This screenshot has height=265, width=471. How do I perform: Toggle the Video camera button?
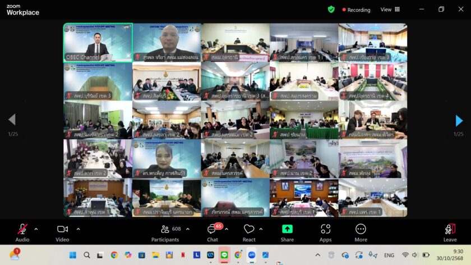(x=62, y=230)
